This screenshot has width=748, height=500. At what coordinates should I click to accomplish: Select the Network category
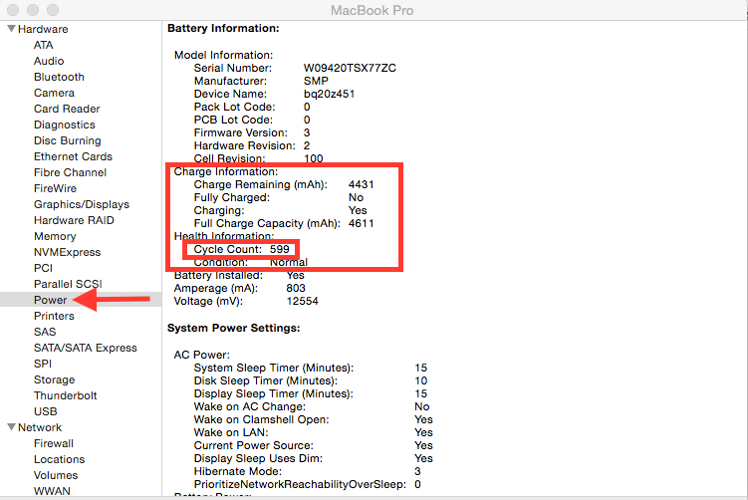40,427
